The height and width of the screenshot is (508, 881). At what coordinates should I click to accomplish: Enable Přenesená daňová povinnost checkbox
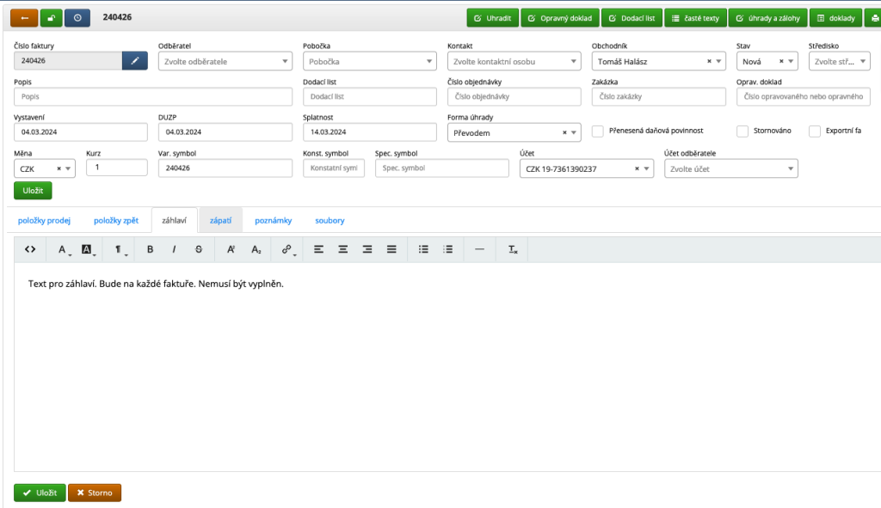pos(598,132)
